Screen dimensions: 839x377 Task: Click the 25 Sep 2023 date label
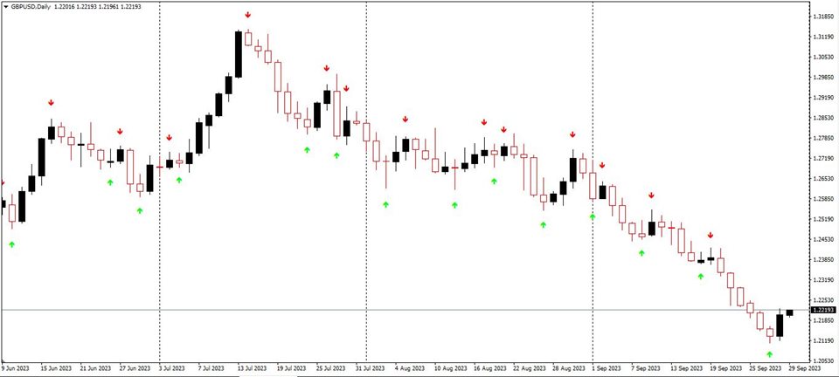tap(766, 368)
